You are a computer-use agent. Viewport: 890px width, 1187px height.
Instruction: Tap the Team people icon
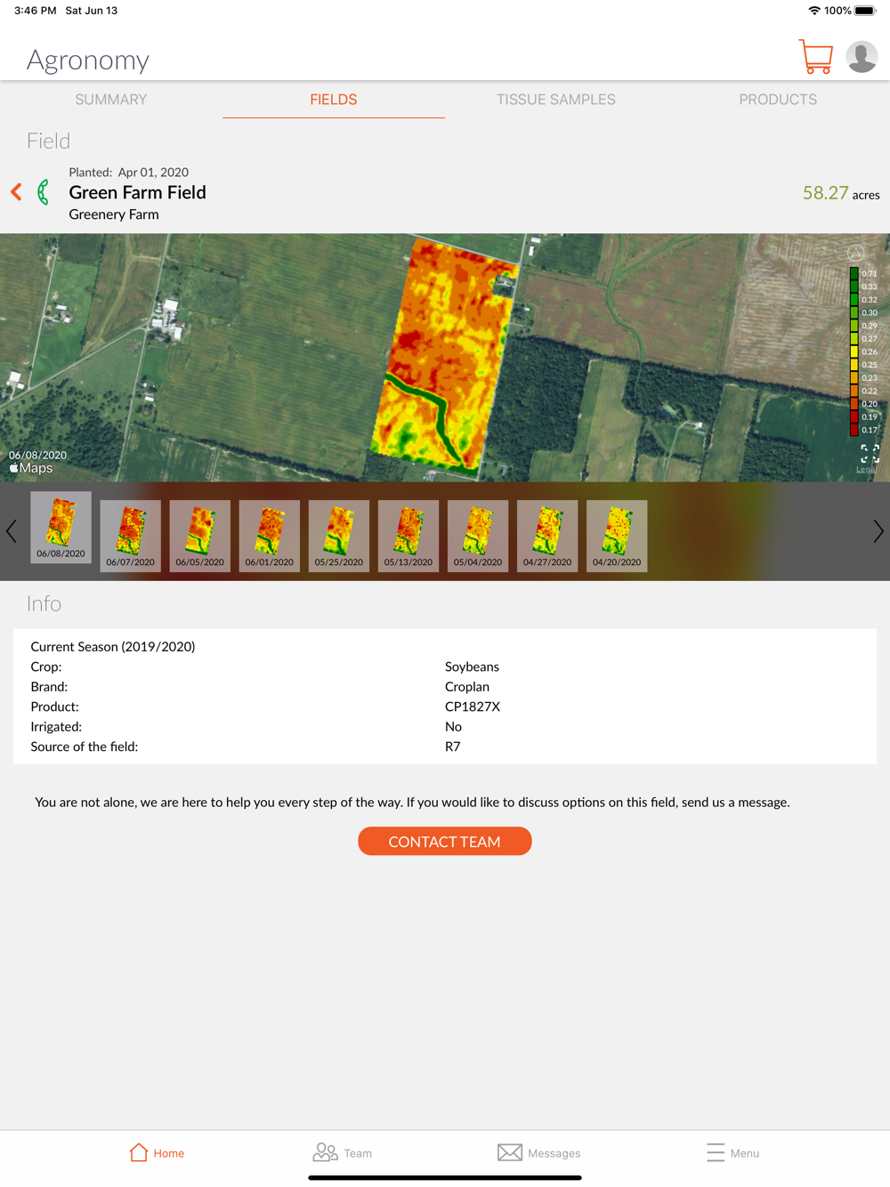325,1152
